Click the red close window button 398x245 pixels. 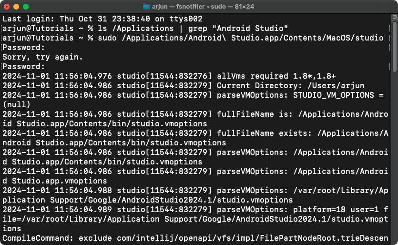[7, 7]
